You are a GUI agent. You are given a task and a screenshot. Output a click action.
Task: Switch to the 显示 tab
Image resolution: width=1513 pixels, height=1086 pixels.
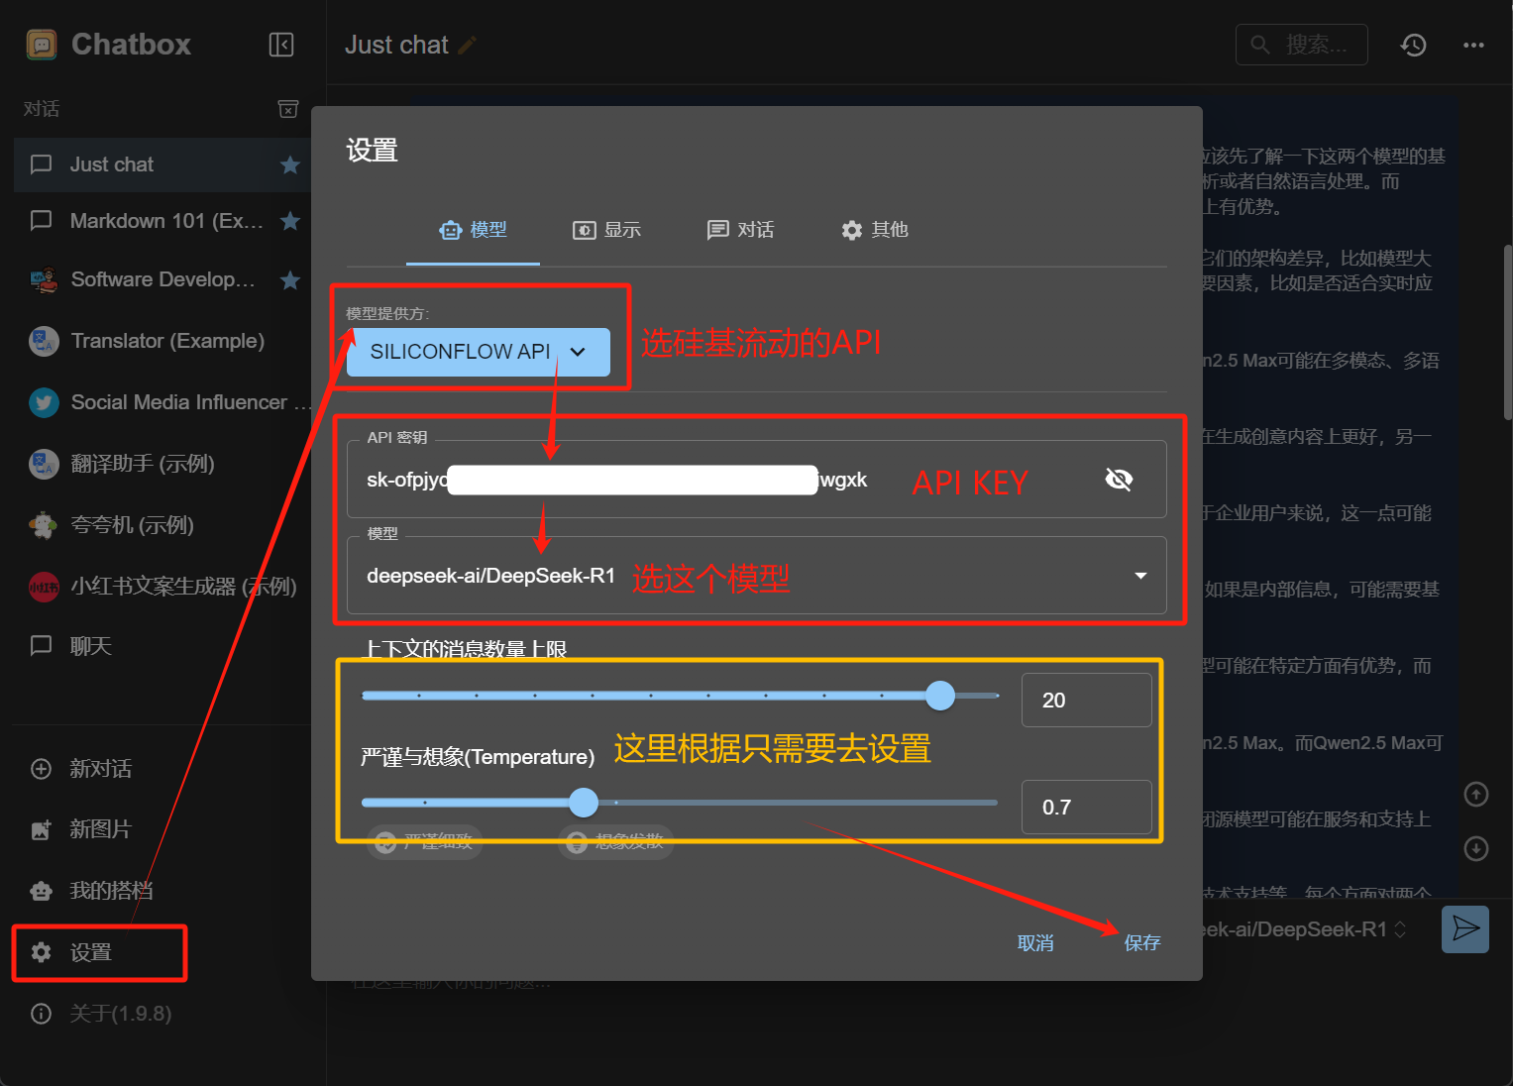tap(606, 230)
